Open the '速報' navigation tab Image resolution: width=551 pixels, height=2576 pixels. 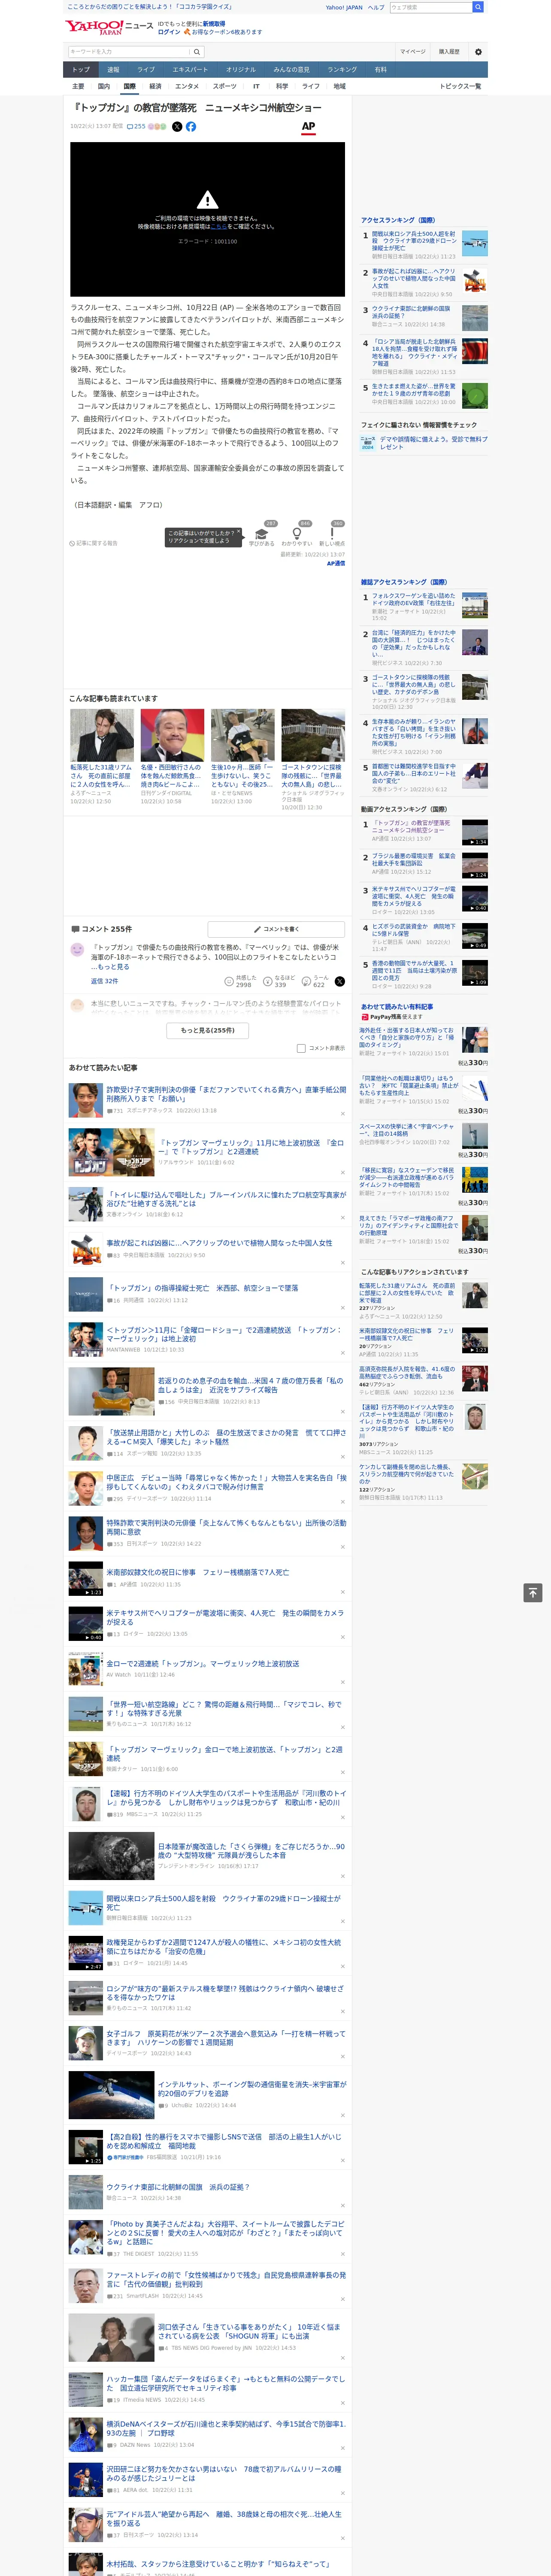113,70
